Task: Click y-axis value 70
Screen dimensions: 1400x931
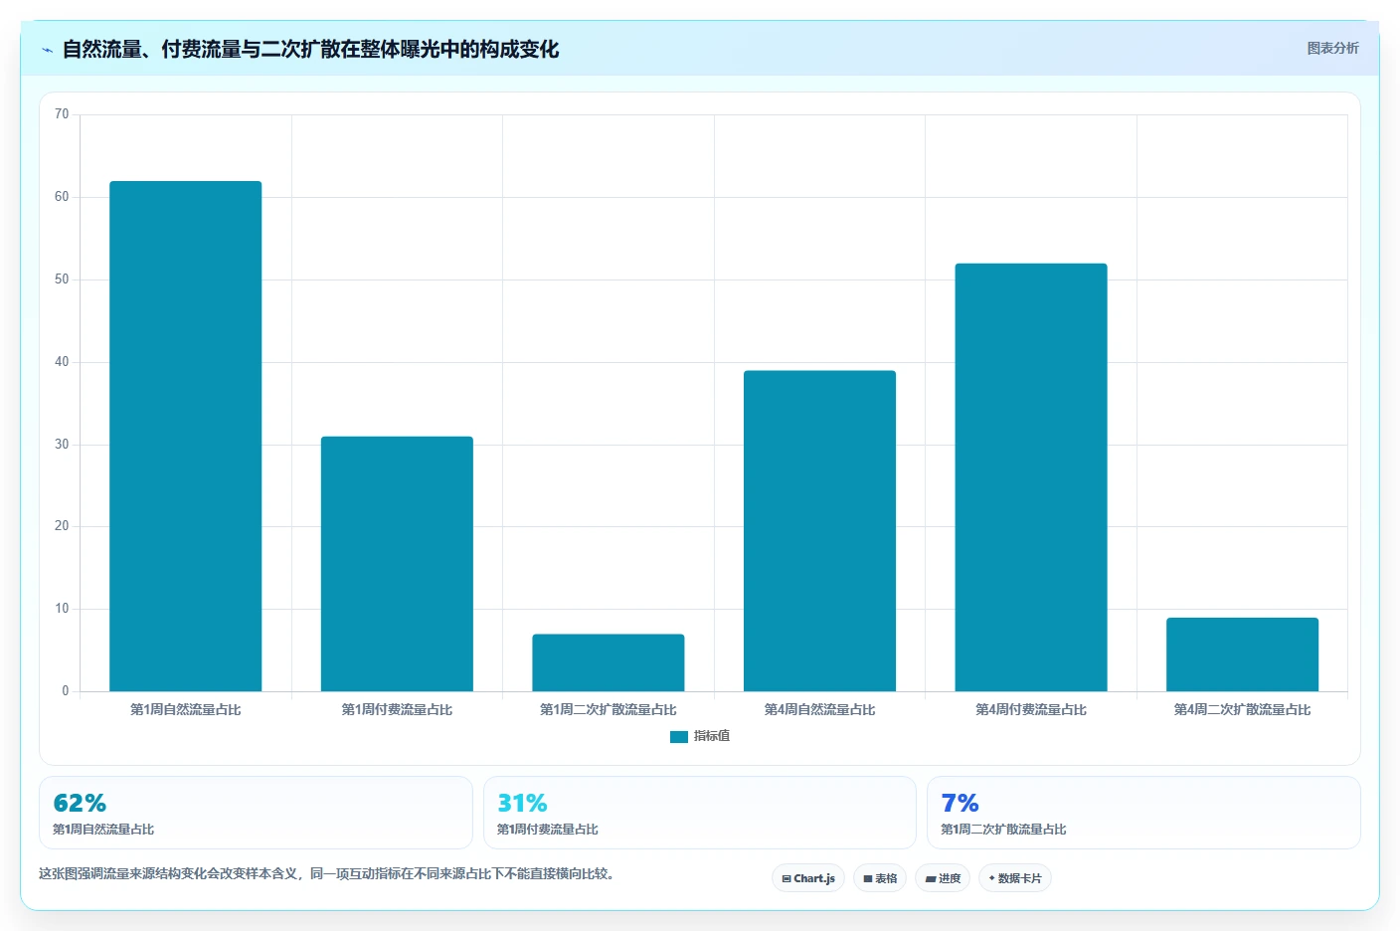Action: [62, 114]
